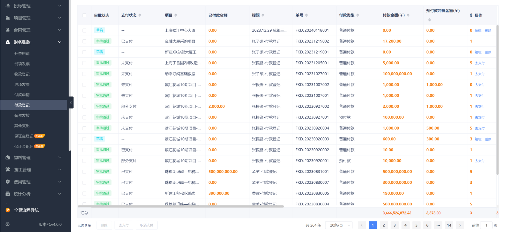Collapse the sidebar with the arrow handle
This screenshot has width=505, height=232.
point(71,102)
